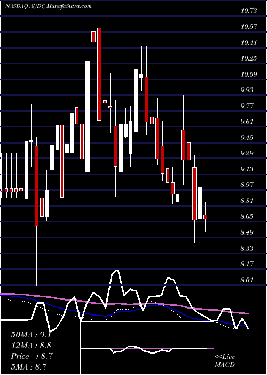
Task: Click the NASDAQ AUDC MunafaSutra.com title
Action: tap(49, 6)
